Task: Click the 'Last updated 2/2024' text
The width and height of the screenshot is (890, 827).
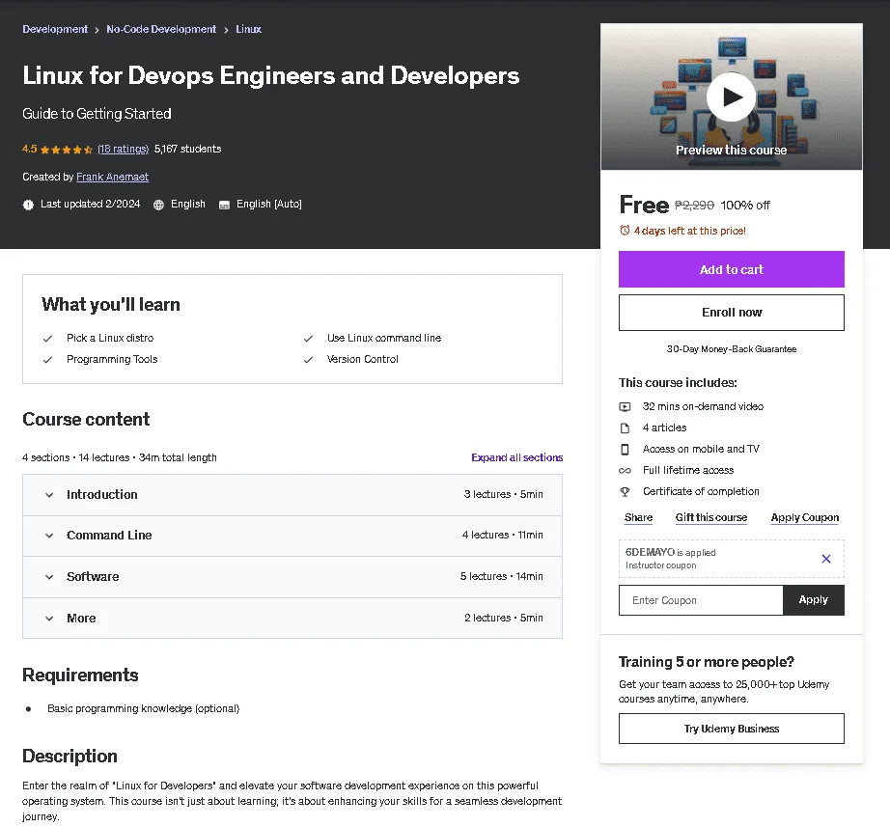Action: 90,204
